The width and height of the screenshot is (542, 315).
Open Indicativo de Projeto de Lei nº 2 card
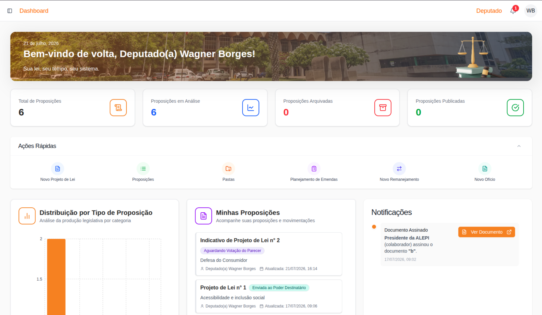click(x=269, y=254)
